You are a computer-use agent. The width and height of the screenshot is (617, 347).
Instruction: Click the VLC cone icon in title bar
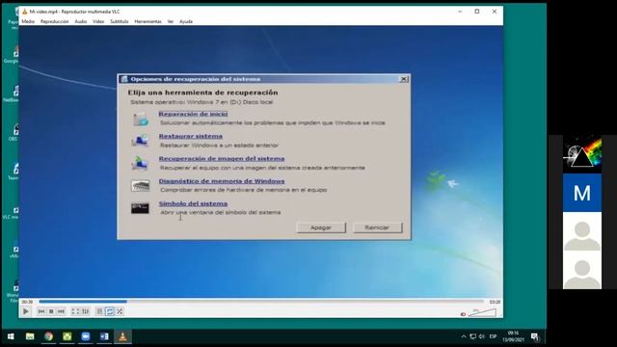[24, 12]
